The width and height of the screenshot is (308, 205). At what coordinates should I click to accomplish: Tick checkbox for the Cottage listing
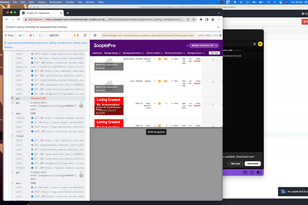92,84
